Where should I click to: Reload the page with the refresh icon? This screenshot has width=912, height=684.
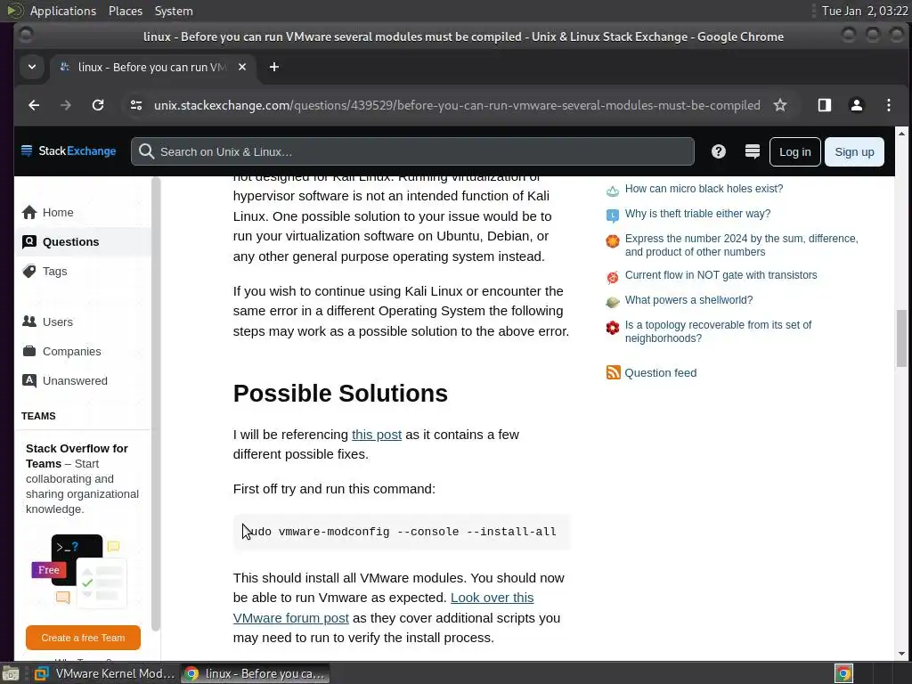click(98, 105)
